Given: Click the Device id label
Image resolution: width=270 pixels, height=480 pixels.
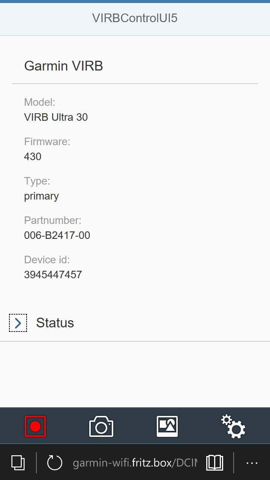Looking at the screenshot, I should 47,259.
